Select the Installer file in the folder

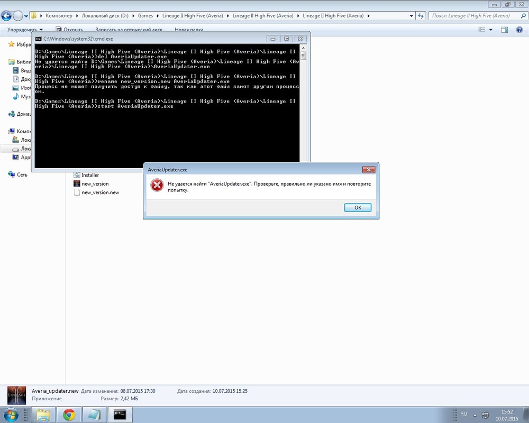pos(90,175)
